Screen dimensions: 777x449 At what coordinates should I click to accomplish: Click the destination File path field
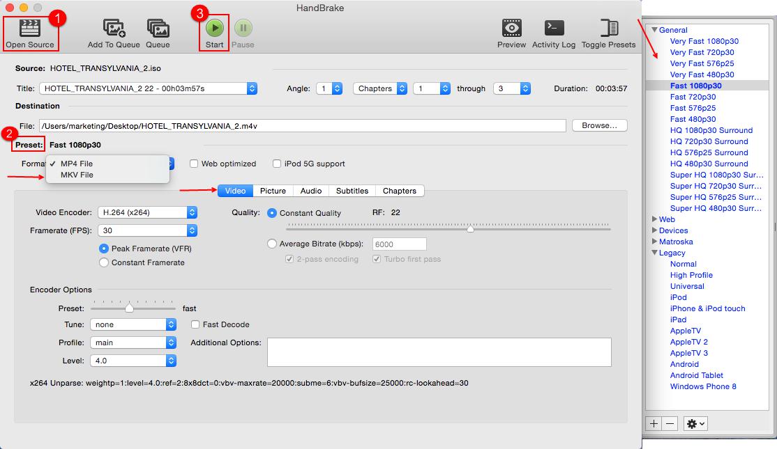(x=302, y=125)
